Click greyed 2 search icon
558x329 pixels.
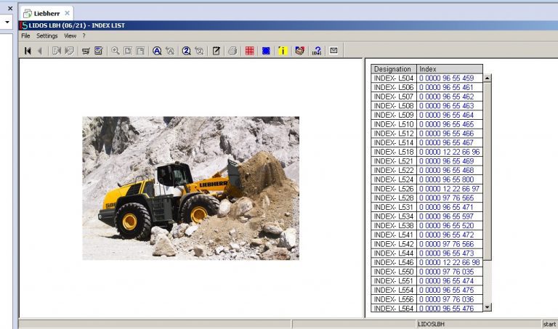pos(199,51)
